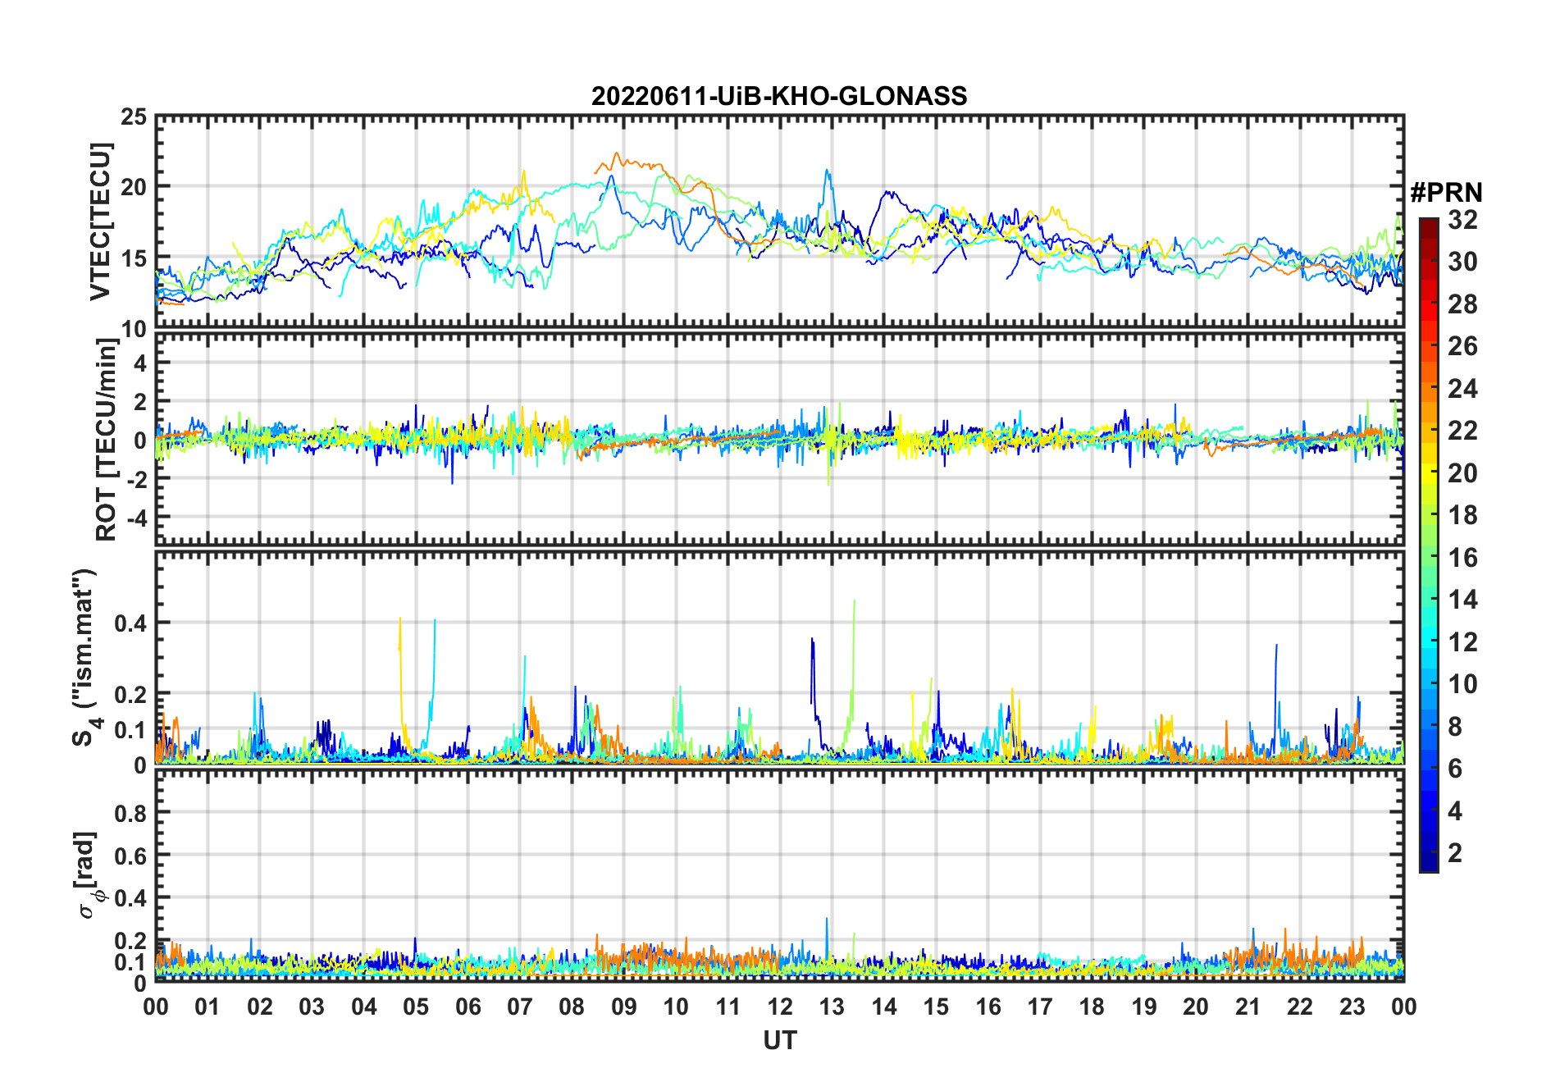
Task: Click the dark blue bottom of PRN colorbar
Action: 1429,863
